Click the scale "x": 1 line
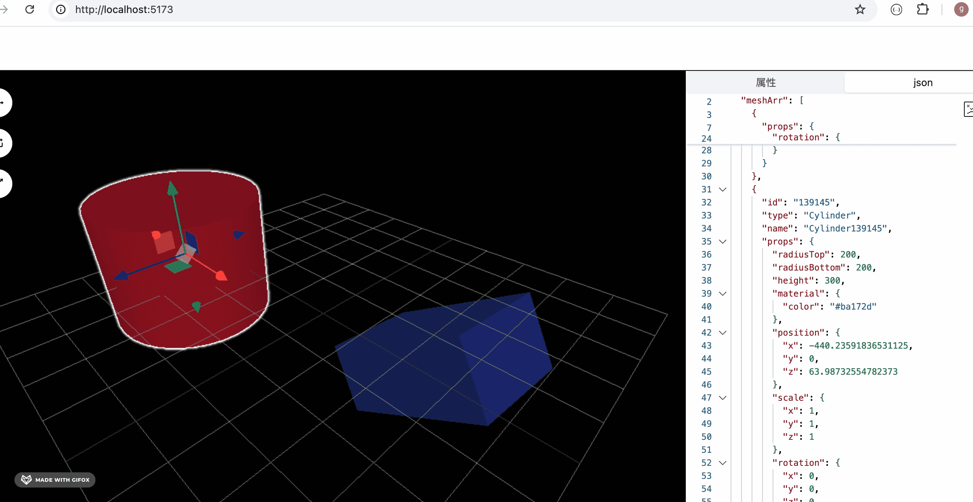Image resolution: width=973 pixels, height=502 pixels. 800,410
